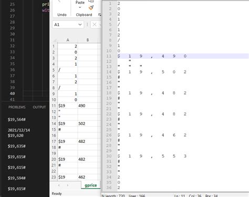Click the formula bar Cancel X icon
249x197 pixels.
[95, 25]
